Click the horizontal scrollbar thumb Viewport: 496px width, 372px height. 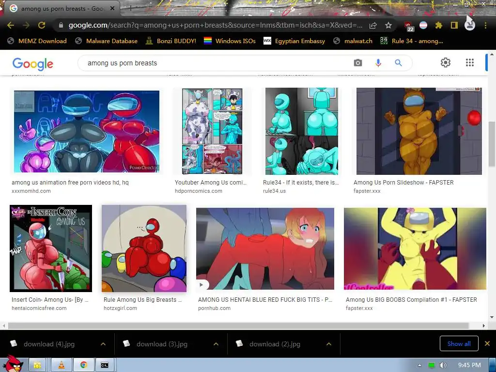coord(238,325)
